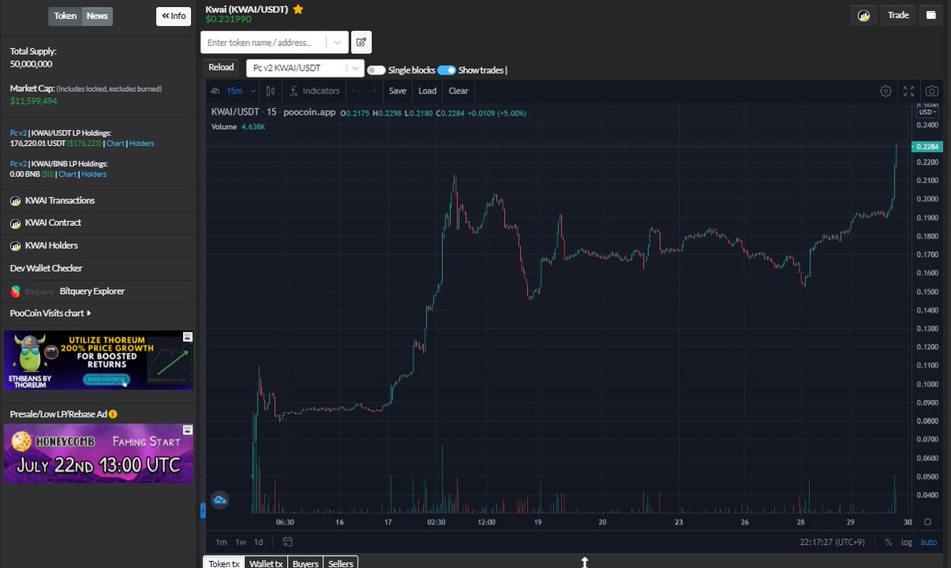Click the 0.2284 current price label
Image resolution: width=951 pixels, height=568 pixels.
point(926,147)
